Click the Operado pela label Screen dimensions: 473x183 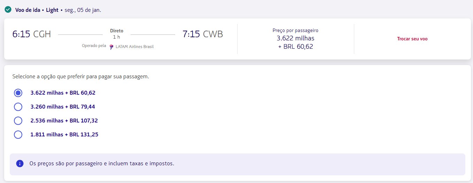(x=94, y=47)
